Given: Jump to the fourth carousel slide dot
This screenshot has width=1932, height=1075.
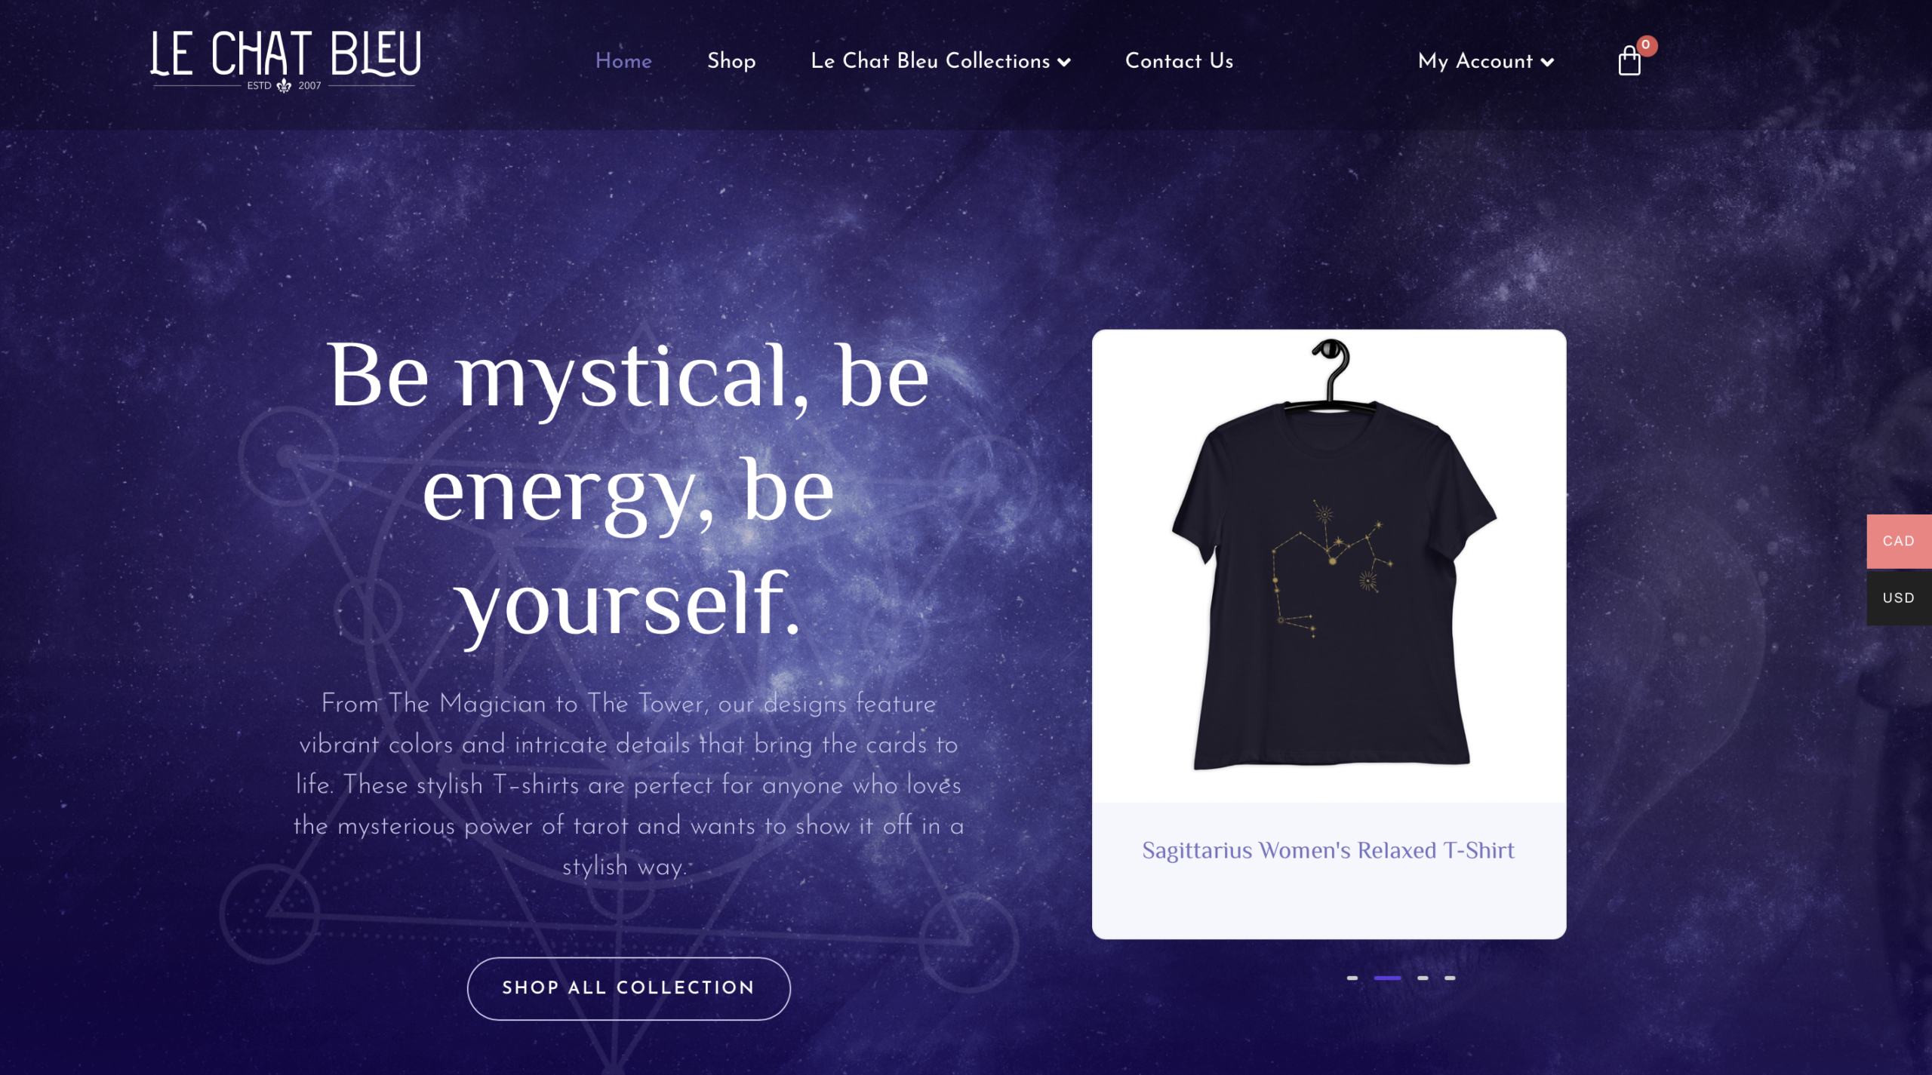Looking at the screenshot, I should click(x=1450, y=978).
